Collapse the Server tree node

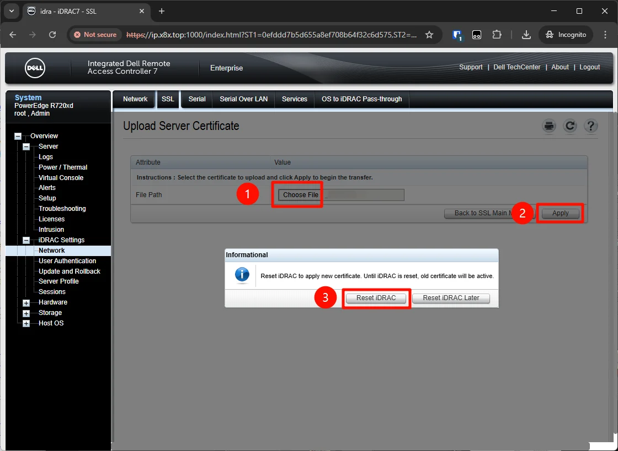click(26, 146)
